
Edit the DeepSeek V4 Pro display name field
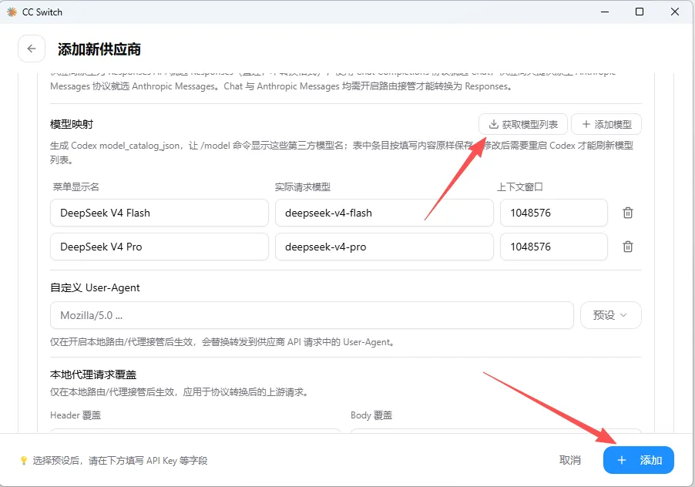click(159, 247)
